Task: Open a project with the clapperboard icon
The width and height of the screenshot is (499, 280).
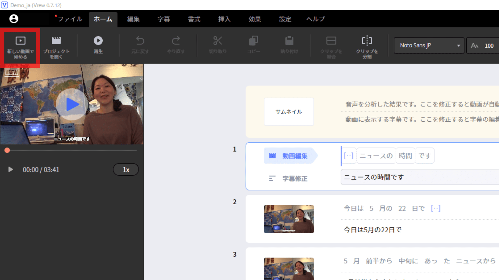Action: pos(56,41)
